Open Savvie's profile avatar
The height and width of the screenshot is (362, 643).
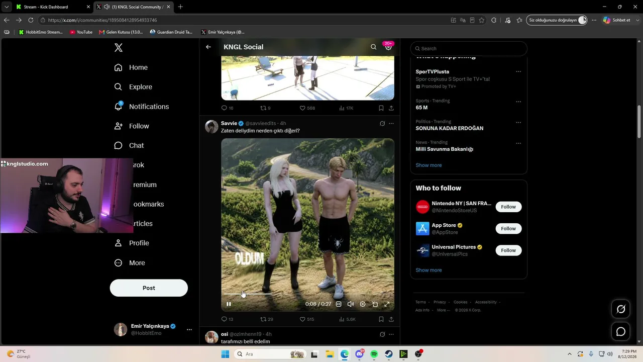(x=211, y=126)
